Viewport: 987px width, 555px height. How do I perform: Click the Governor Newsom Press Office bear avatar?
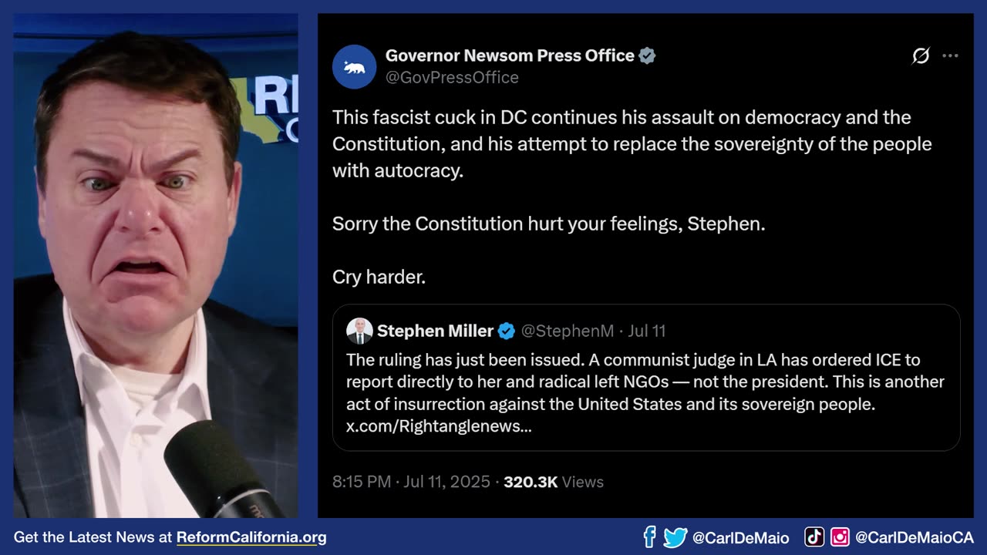coord(354,66)
